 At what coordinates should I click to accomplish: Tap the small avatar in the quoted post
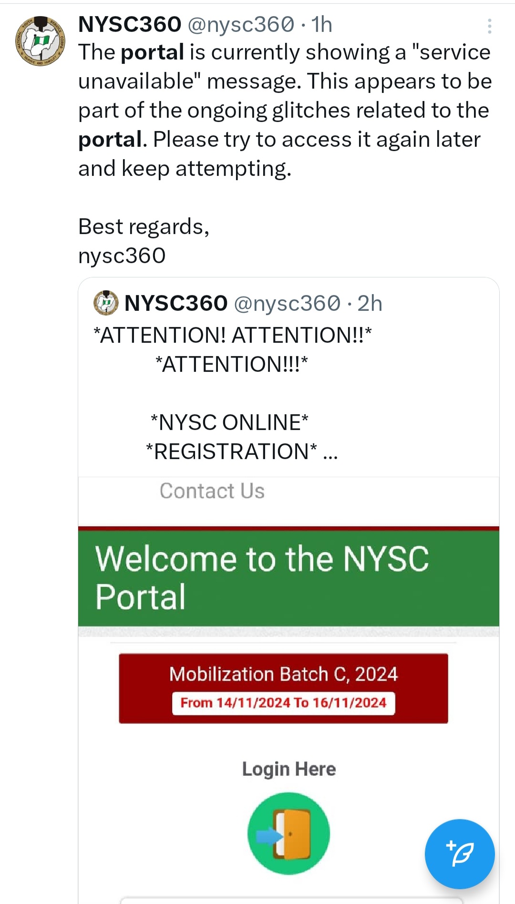tap(106, 303)
